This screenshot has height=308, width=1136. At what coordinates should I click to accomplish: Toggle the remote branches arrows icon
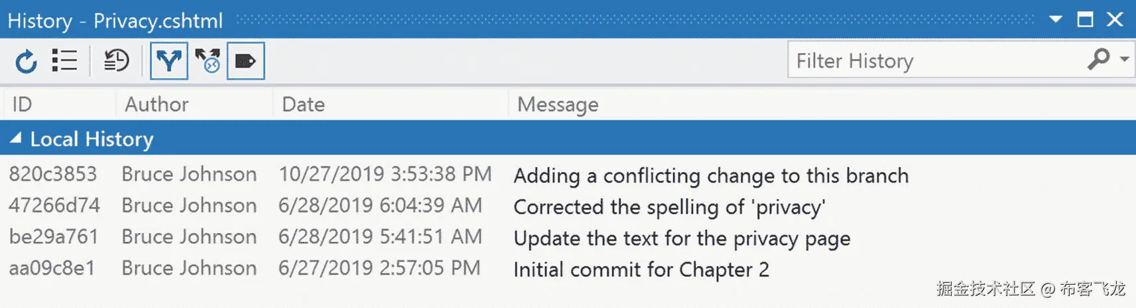208,61
